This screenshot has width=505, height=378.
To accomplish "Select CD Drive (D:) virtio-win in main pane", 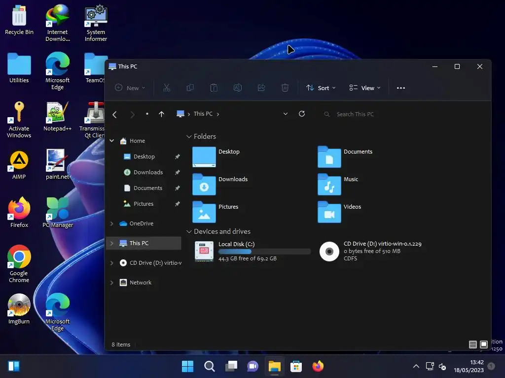I will click(x=370, y=252).
